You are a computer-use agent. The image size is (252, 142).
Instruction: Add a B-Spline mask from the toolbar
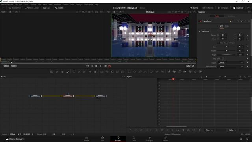[x=145, y=71]
